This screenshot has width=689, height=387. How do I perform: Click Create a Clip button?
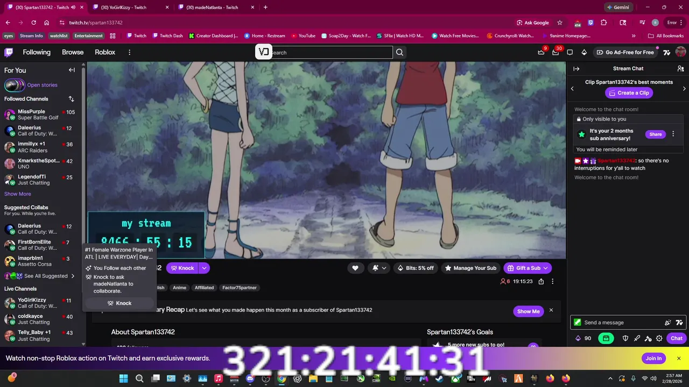[x=628, y=93]
